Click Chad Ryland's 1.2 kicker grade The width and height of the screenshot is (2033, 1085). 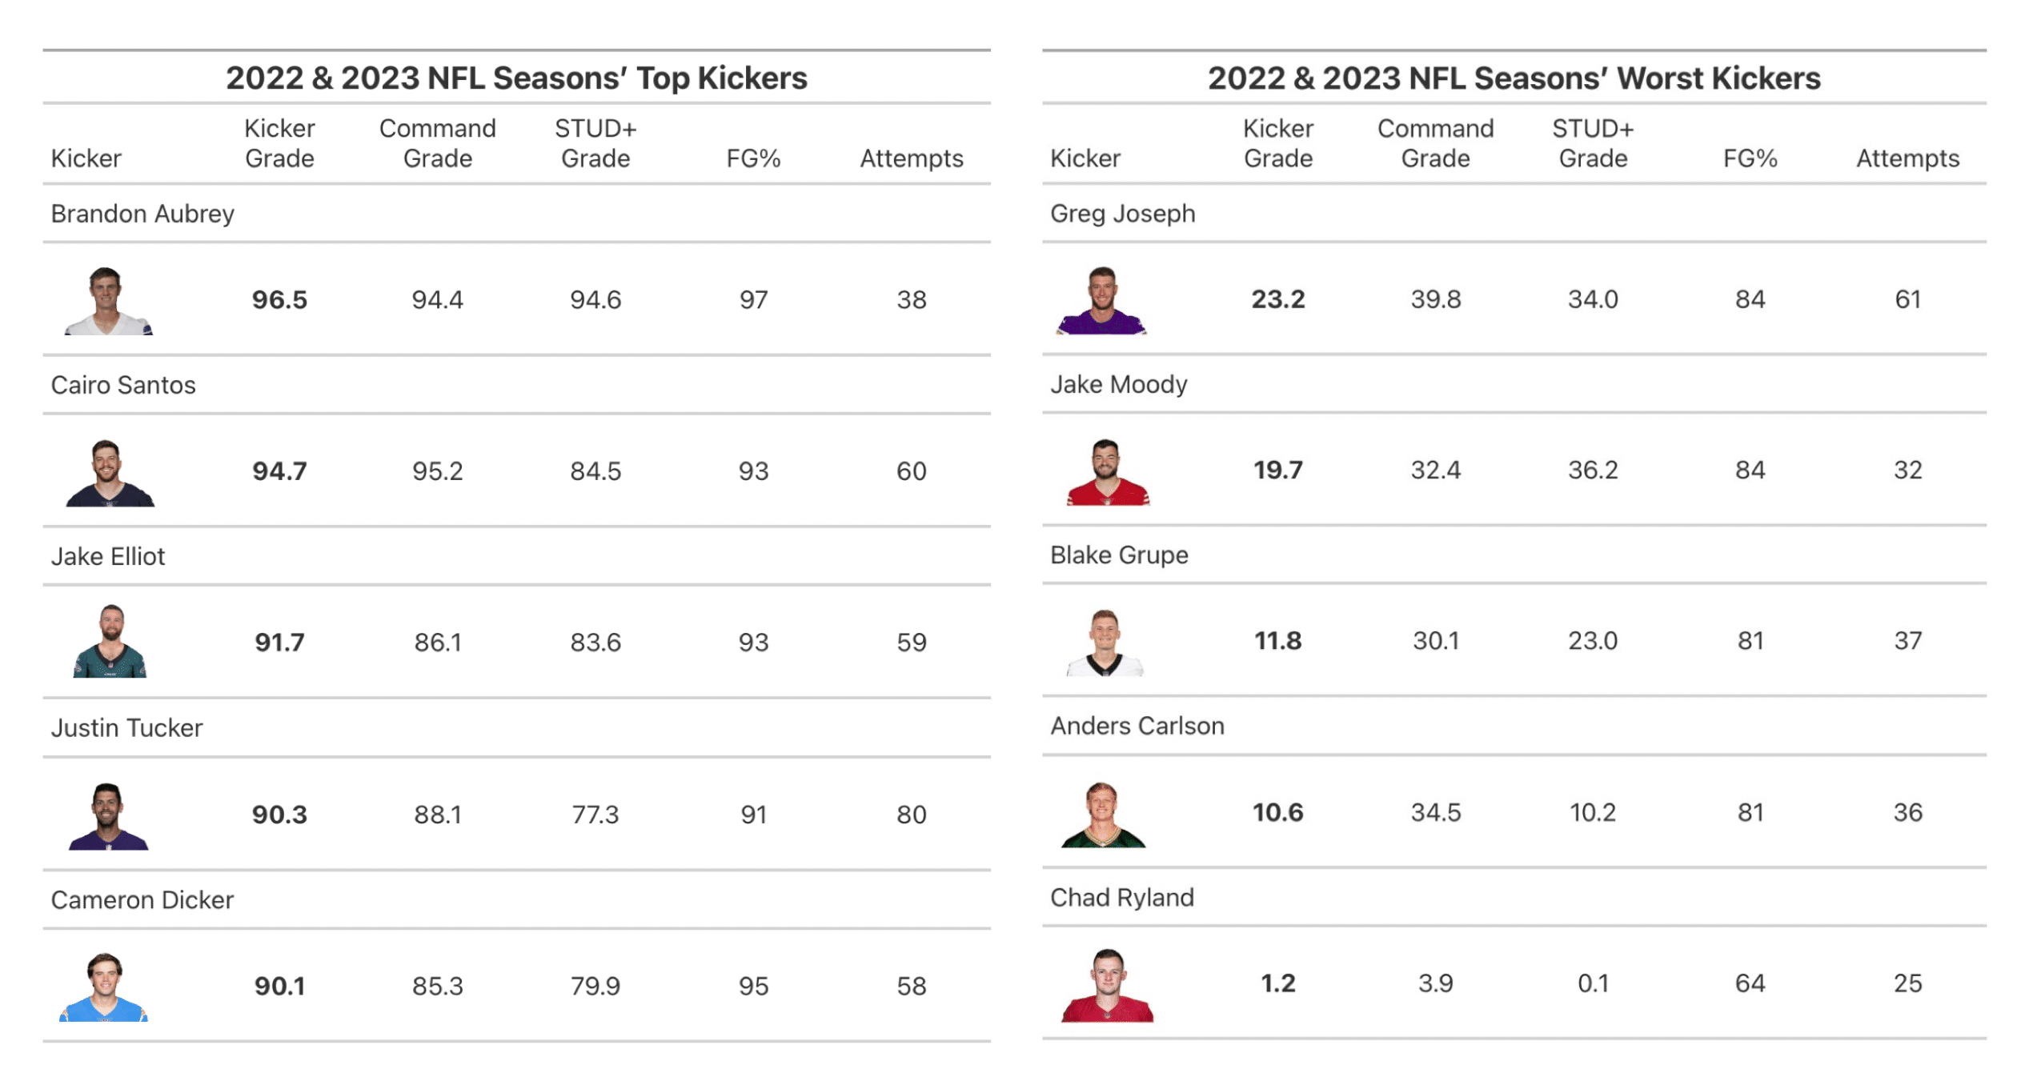coord(1277,983)
